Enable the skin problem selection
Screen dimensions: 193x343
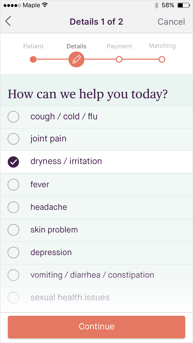[x=13, y=230]
